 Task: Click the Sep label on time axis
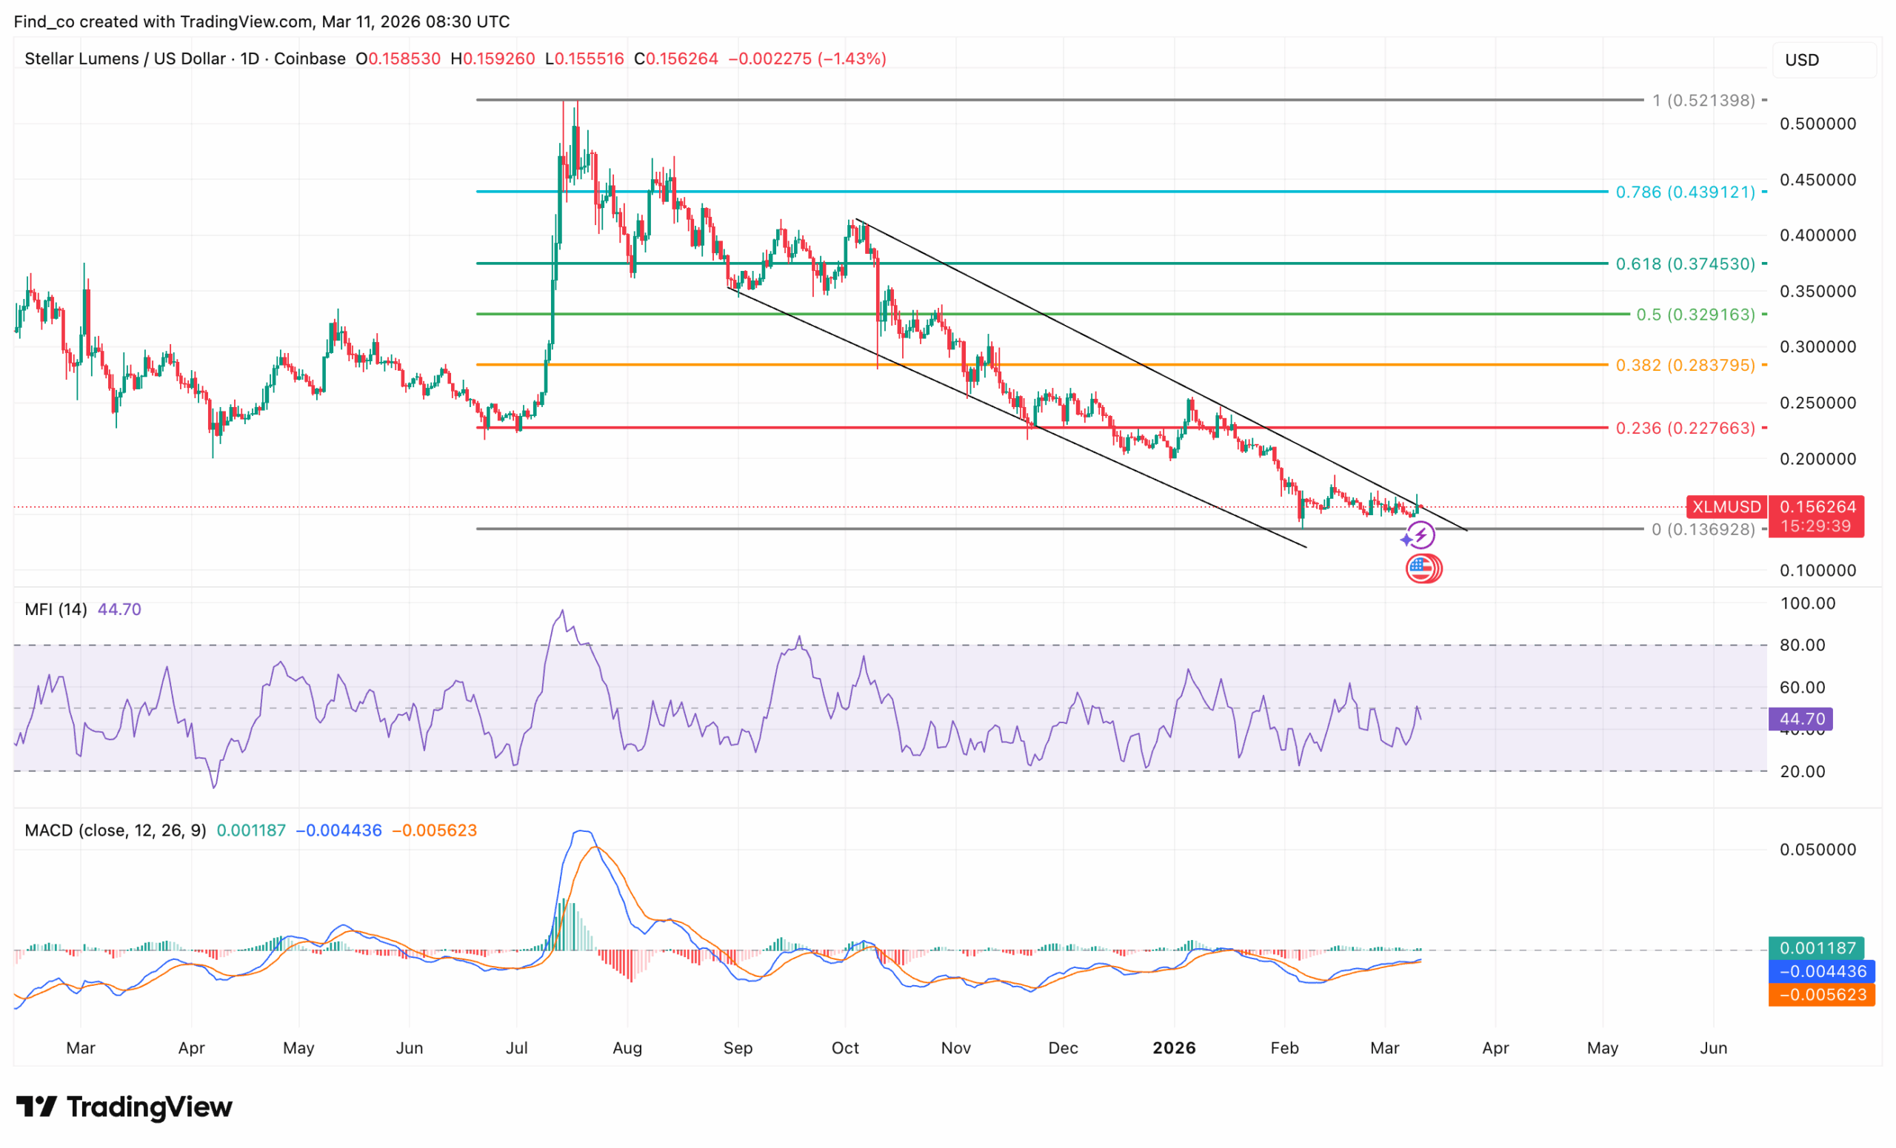737,1048
